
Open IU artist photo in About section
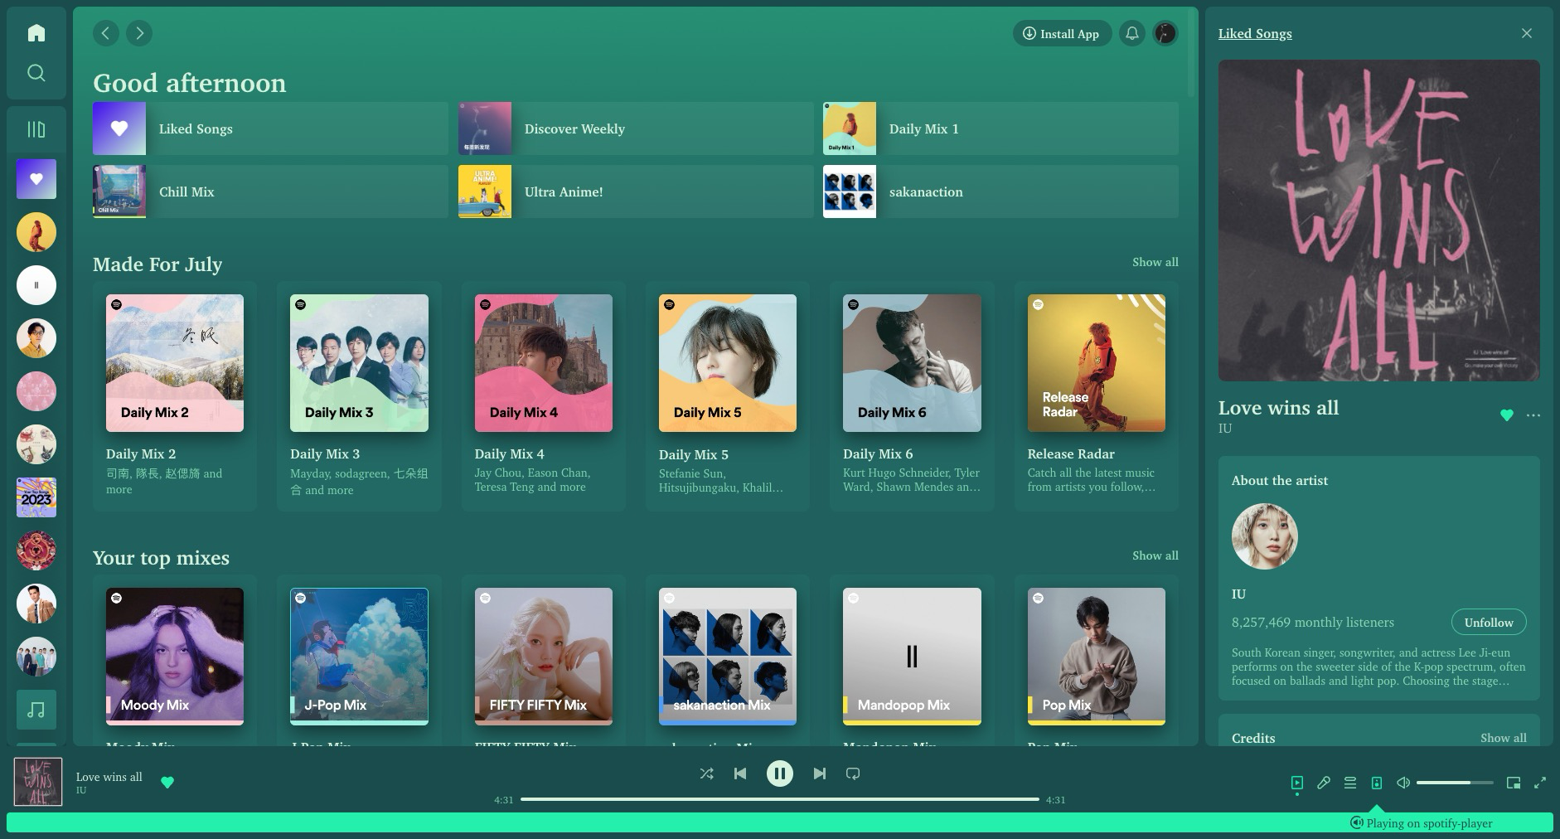point(1265,536)
